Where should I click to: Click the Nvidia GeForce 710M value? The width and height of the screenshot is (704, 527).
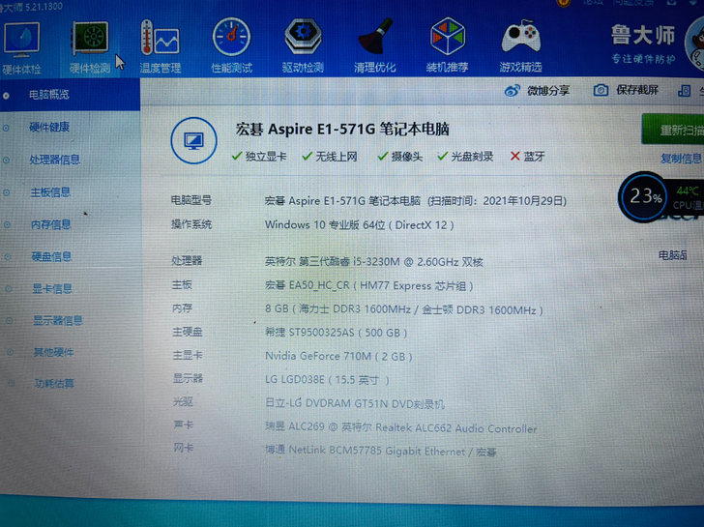[338, 357]
